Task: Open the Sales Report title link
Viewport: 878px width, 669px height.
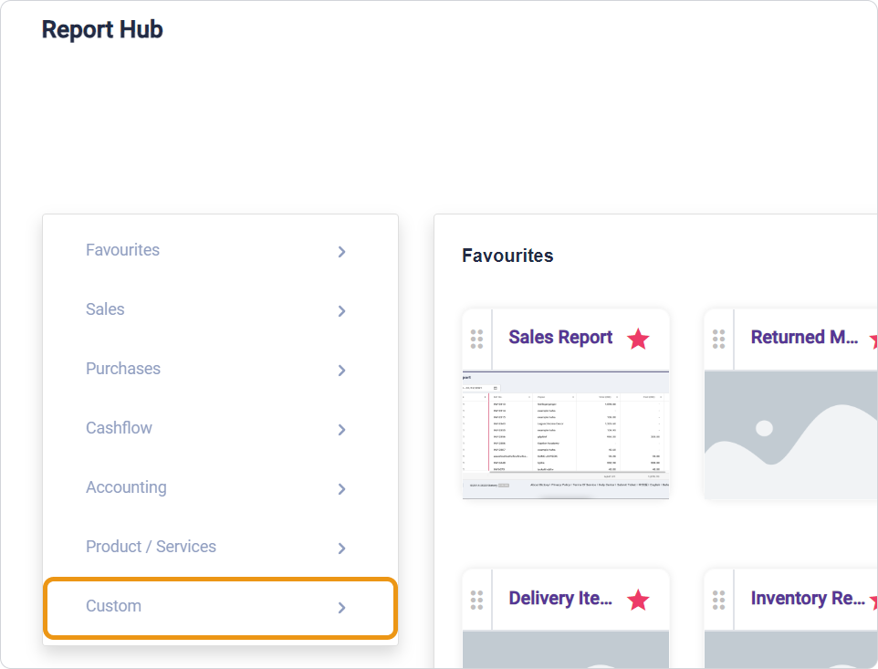Action: click(560, 338)
